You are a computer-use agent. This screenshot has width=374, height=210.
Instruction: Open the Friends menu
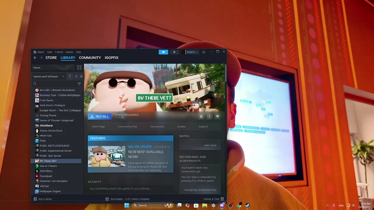click(59, 52)
